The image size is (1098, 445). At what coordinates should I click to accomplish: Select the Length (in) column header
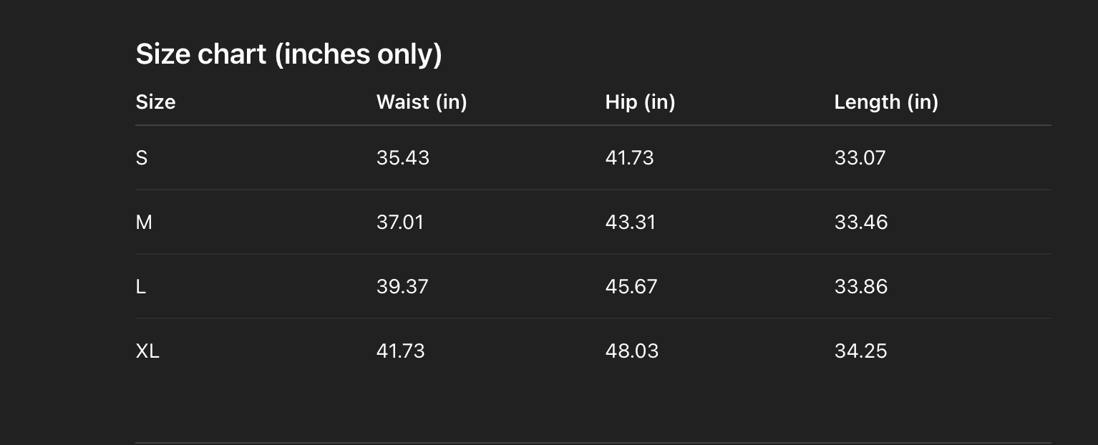click(x=886, y=102)
